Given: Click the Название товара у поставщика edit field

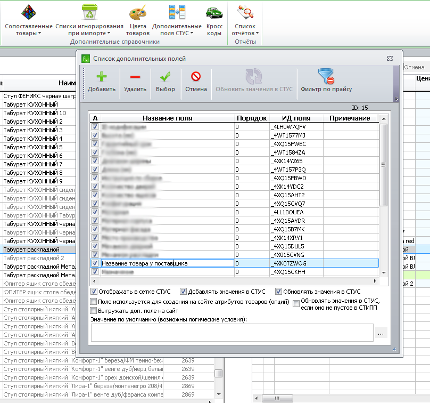Looking at the screenshot, I should click(x=167, y=263).
